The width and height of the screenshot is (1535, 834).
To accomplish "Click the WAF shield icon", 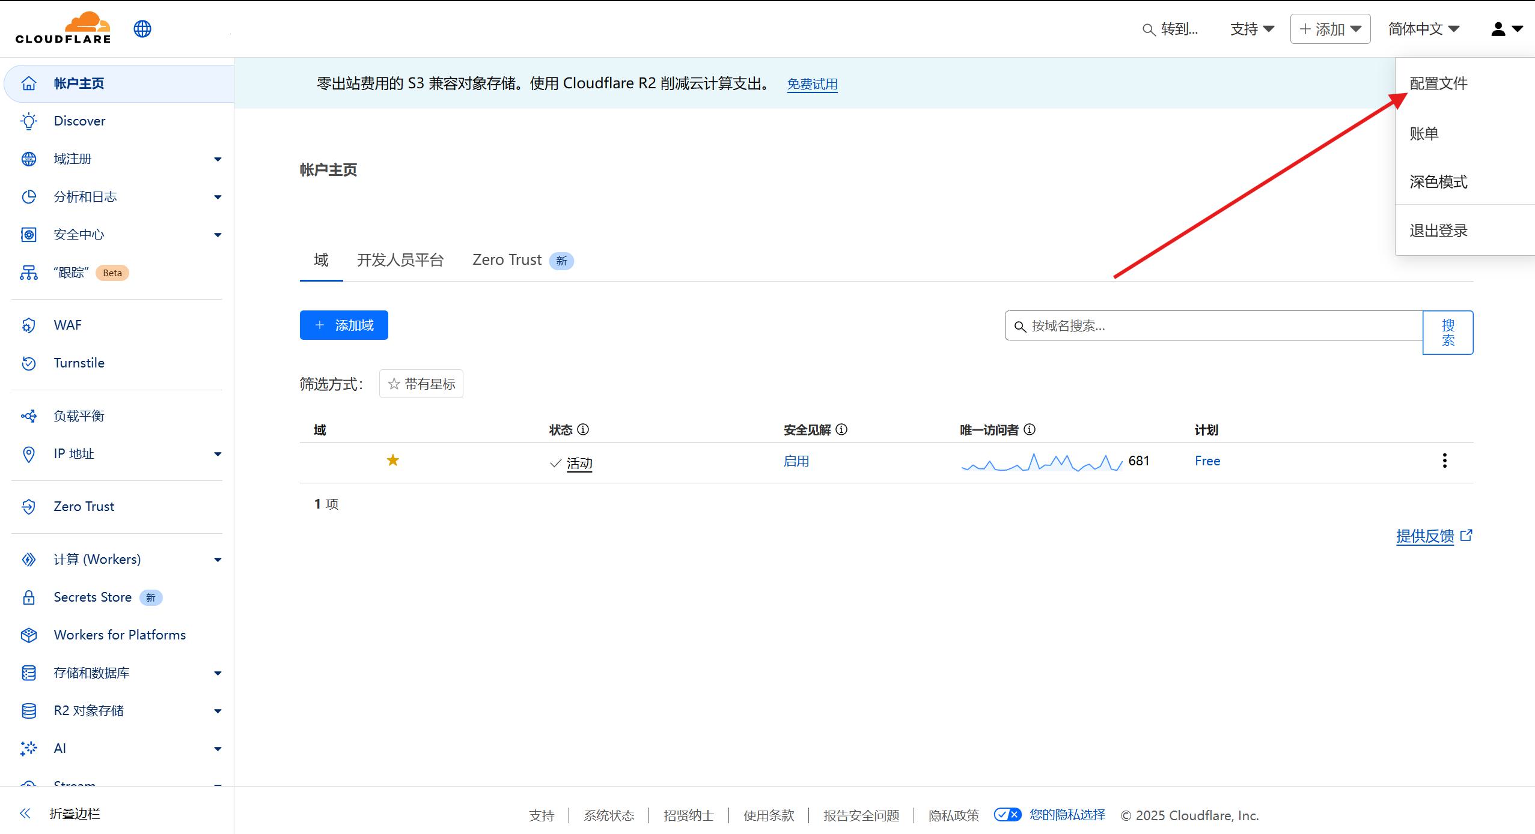I will coord(29,325).
